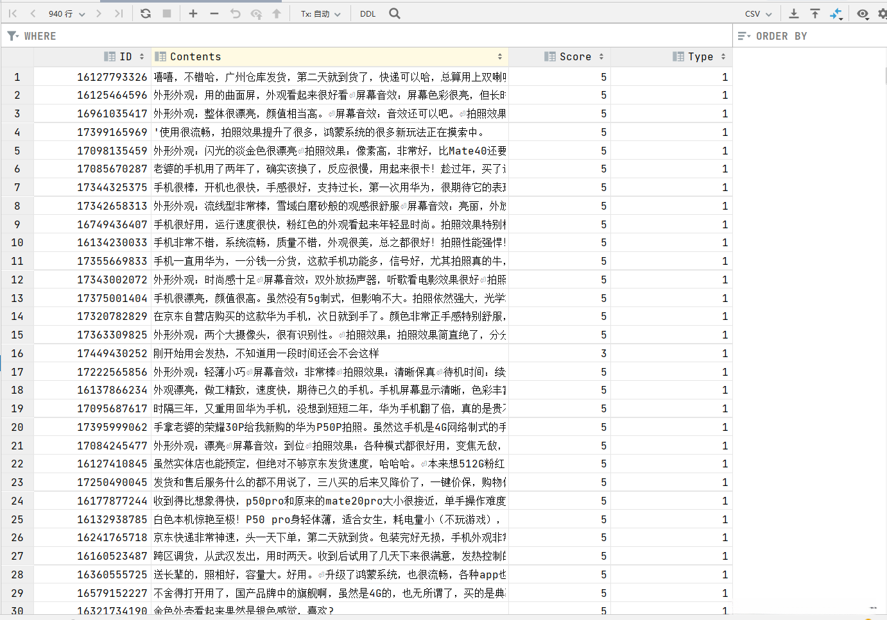Revert the selected changes

(236, 13)
